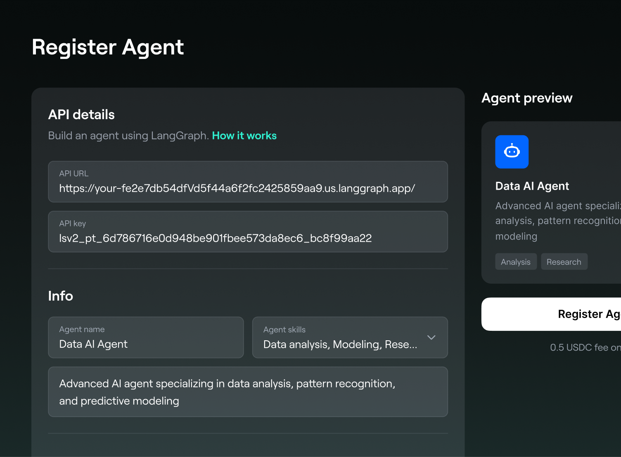621x457 pixels.
Task: Click the 'Info' section heading
Action: [x=61, y=296]
